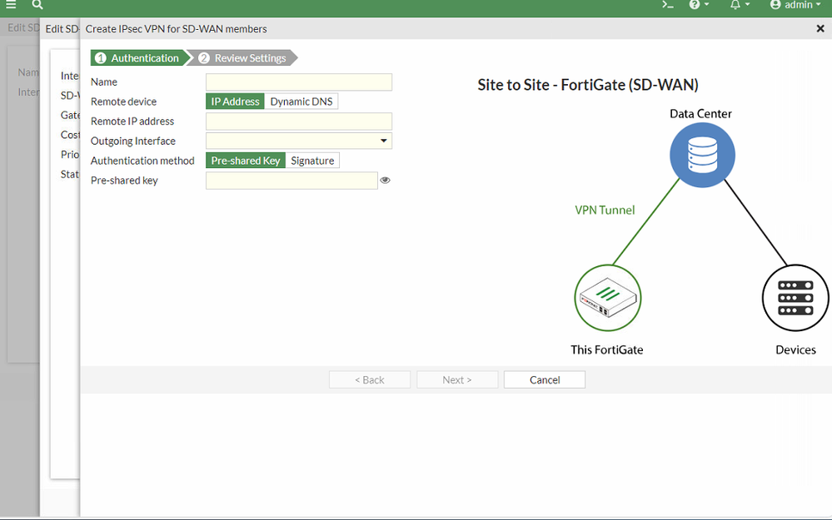
Task: Close the Create IPsec VPN dialog
Action: pyautogui.click(x=820, y=28)
